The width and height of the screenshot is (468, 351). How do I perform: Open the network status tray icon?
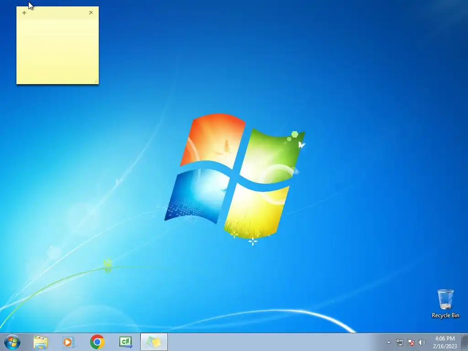click(x=399, y=342)
